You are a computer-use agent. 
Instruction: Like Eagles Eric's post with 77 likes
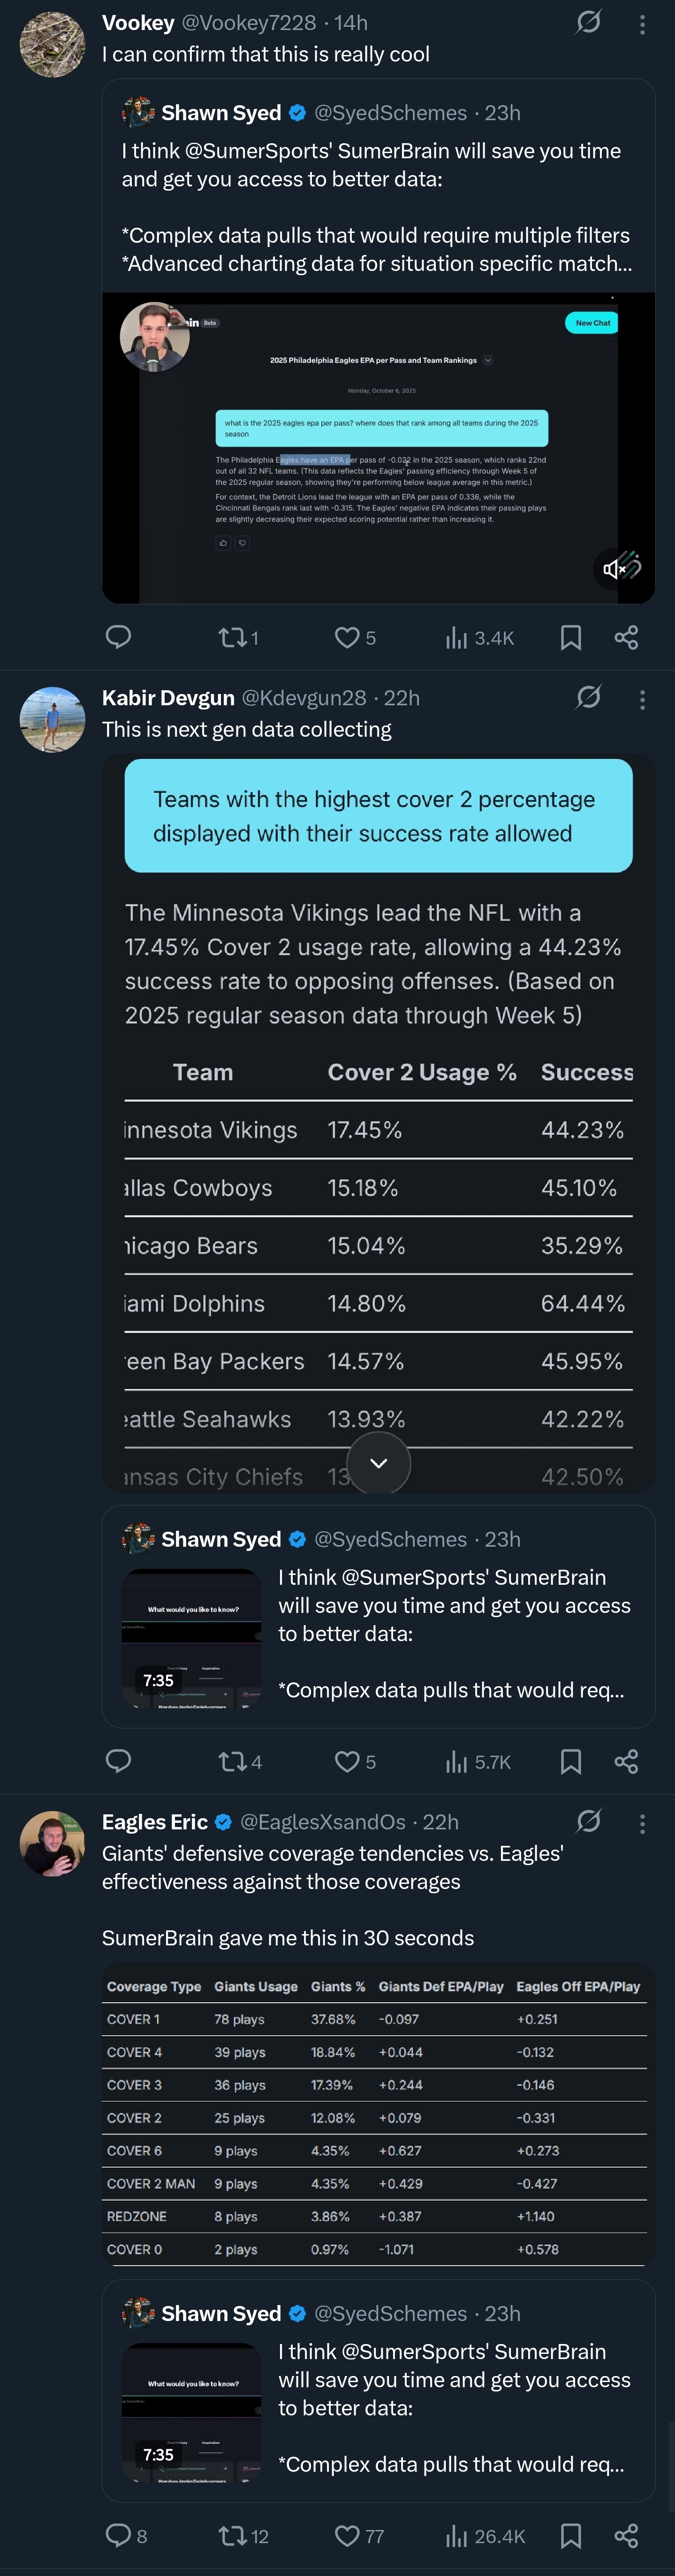coord(359,2536)
